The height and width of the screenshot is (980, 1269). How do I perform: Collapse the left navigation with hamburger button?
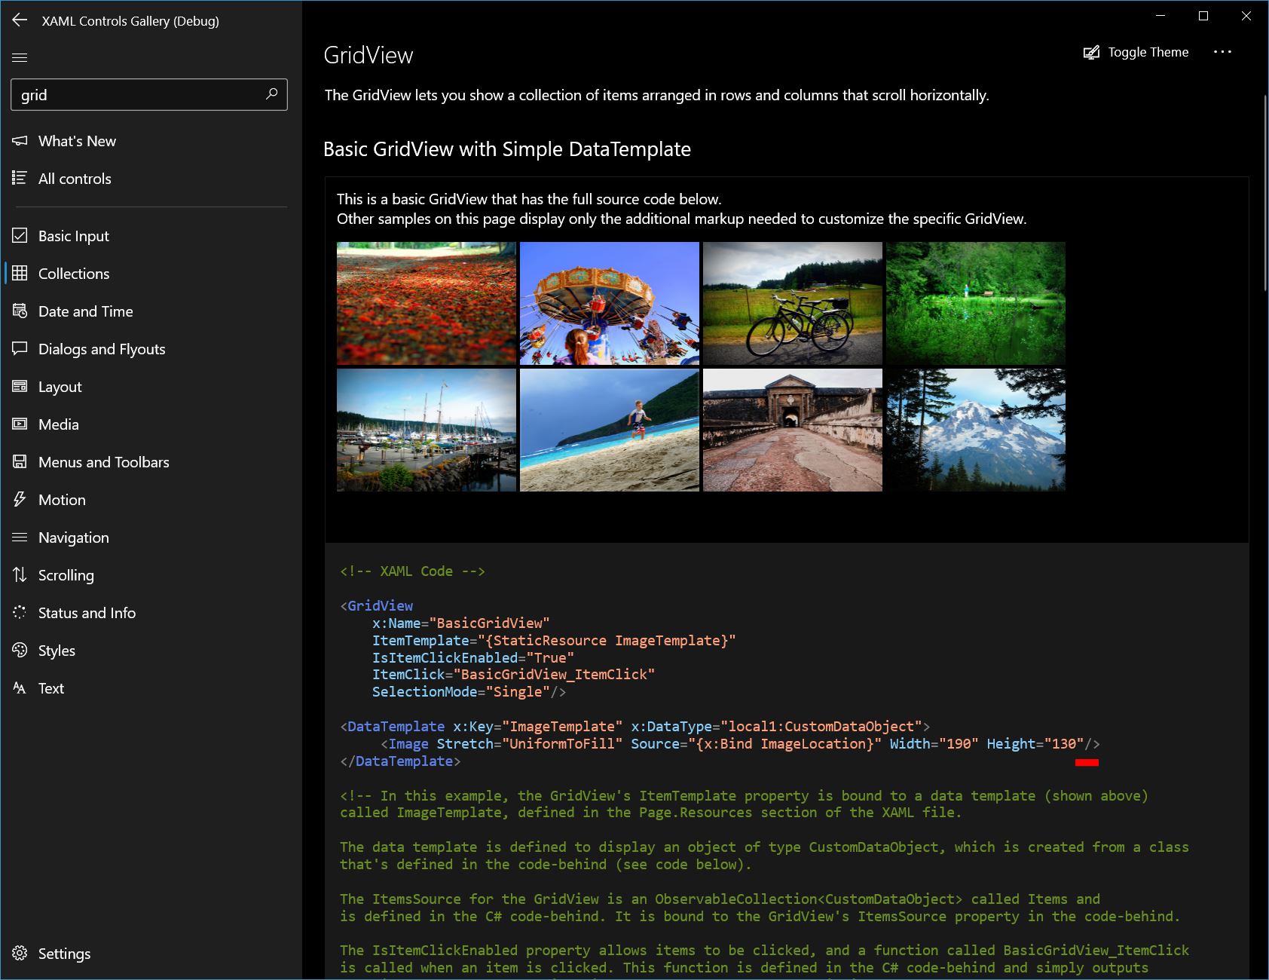(x=20, y=57)
